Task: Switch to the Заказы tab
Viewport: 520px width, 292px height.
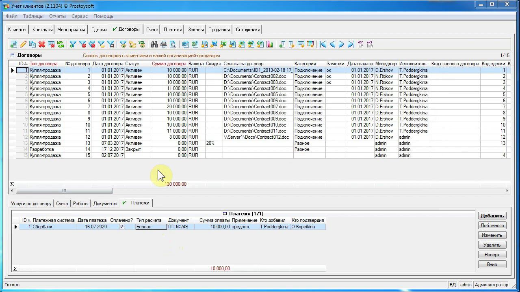Action: (x=196, y=30)
